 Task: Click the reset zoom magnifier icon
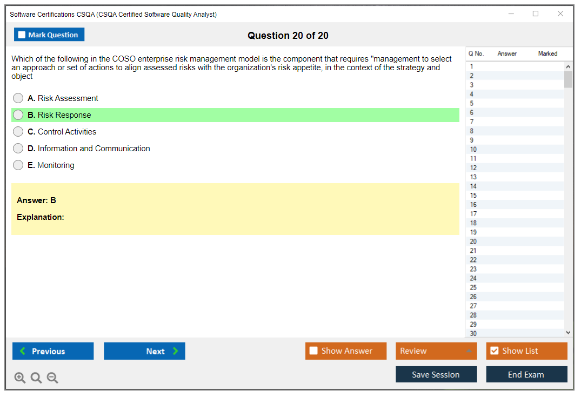(x=36, y=378)
